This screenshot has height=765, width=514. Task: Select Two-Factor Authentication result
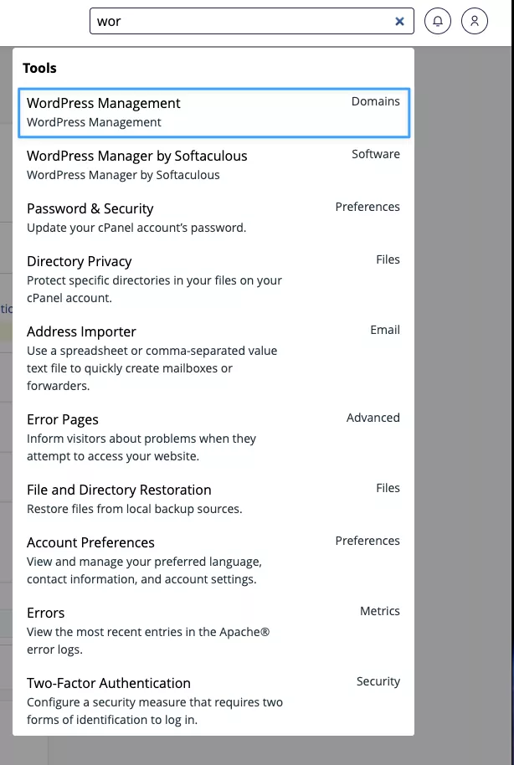109,684
